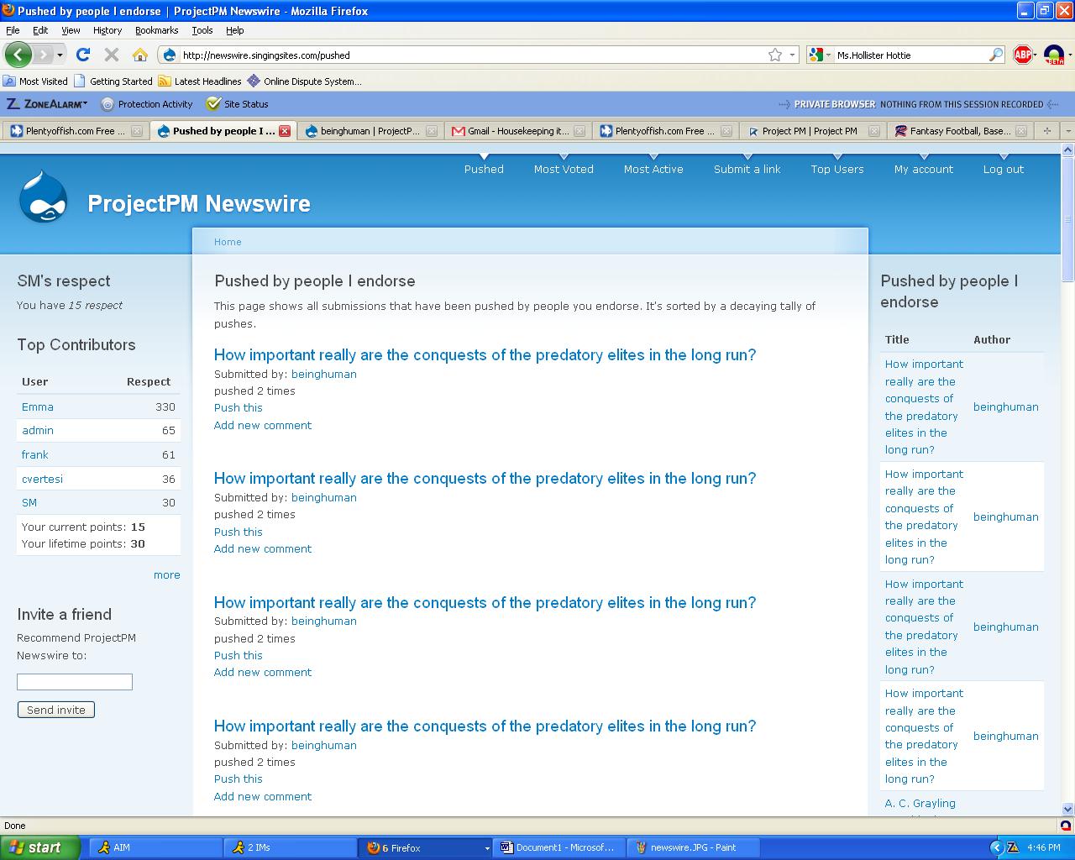The width and height of the screenshot is (1075, 860).
Task: Click the invite-a-friend email input field
Action: pyautogui.click(x=75, y=682)
